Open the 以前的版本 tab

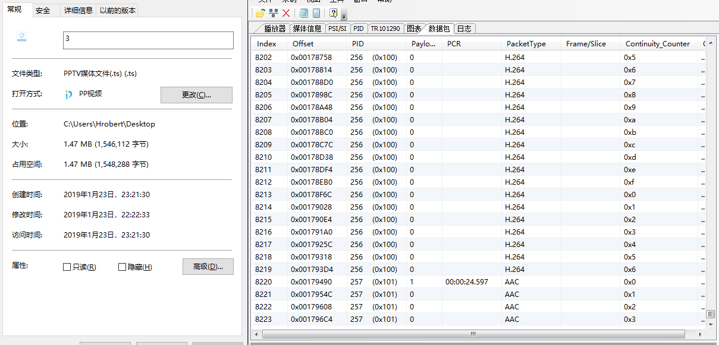tap(117, 10)
